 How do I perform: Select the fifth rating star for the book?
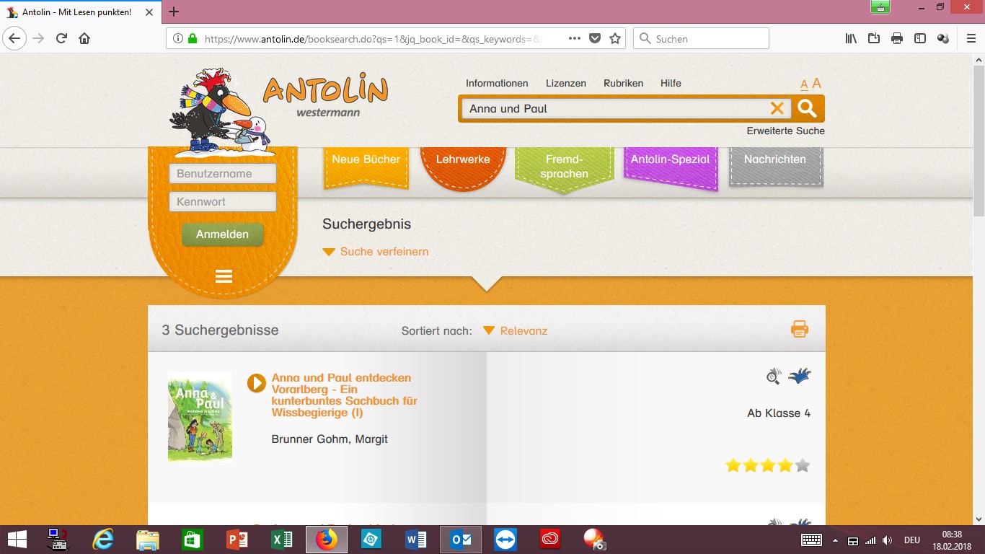click(x=802, y=465)
